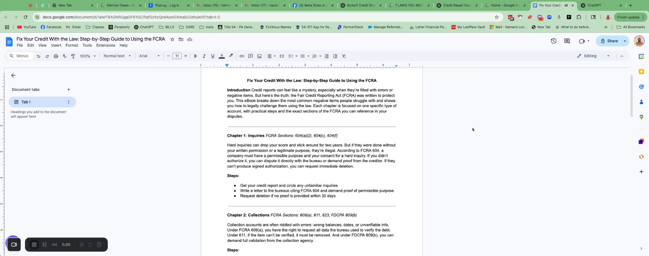Image resolution: width=649 pixels, height=256 pixels.
Task: Increase font size with plus
Action: (185, 56)
